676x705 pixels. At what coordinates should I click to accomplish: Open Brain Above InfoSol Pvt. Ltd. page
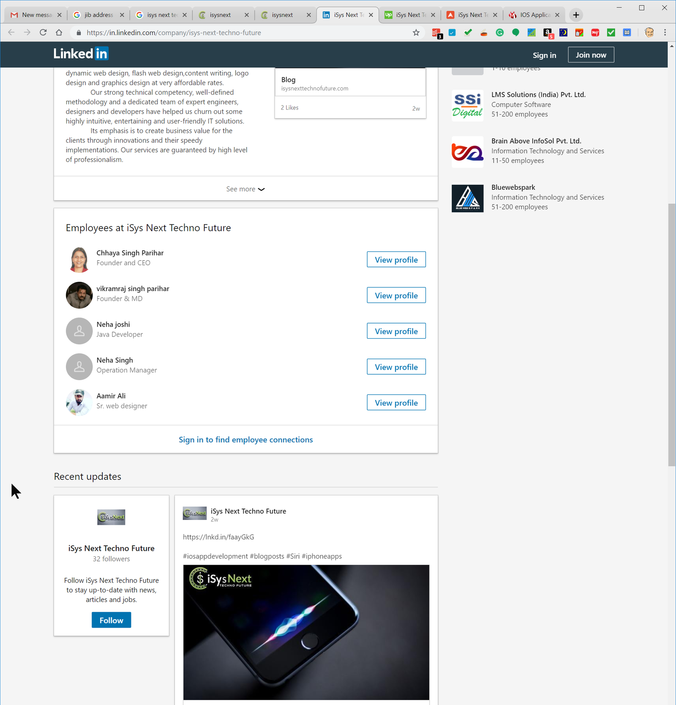pyautogui.click(x=536, y=141)
